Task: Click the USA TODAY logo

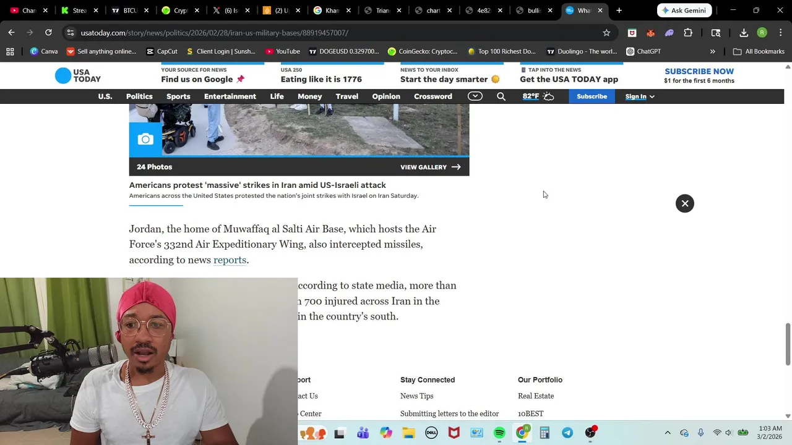Action: pos(78,75)
